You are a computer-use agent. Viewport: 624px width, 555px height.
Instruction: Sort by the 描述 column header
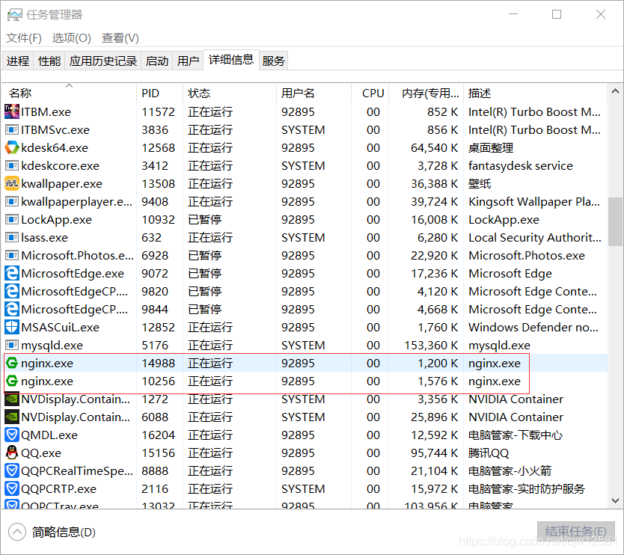point(535,93)
